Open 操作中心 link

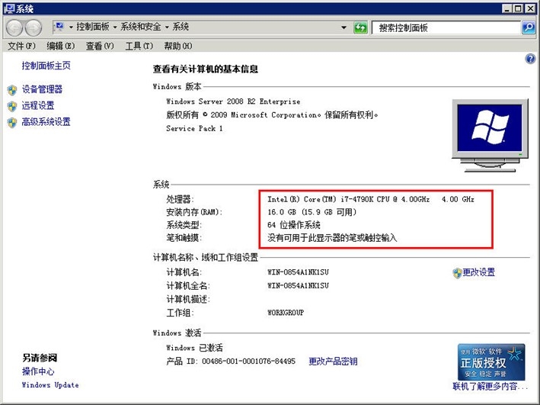(38, 371)
